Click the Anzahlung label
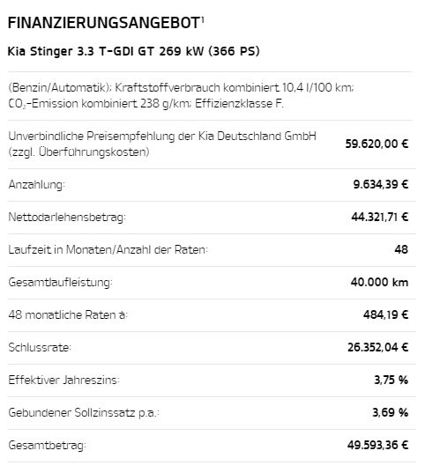Viewport: 425px width, 473px height. point(36,184)
